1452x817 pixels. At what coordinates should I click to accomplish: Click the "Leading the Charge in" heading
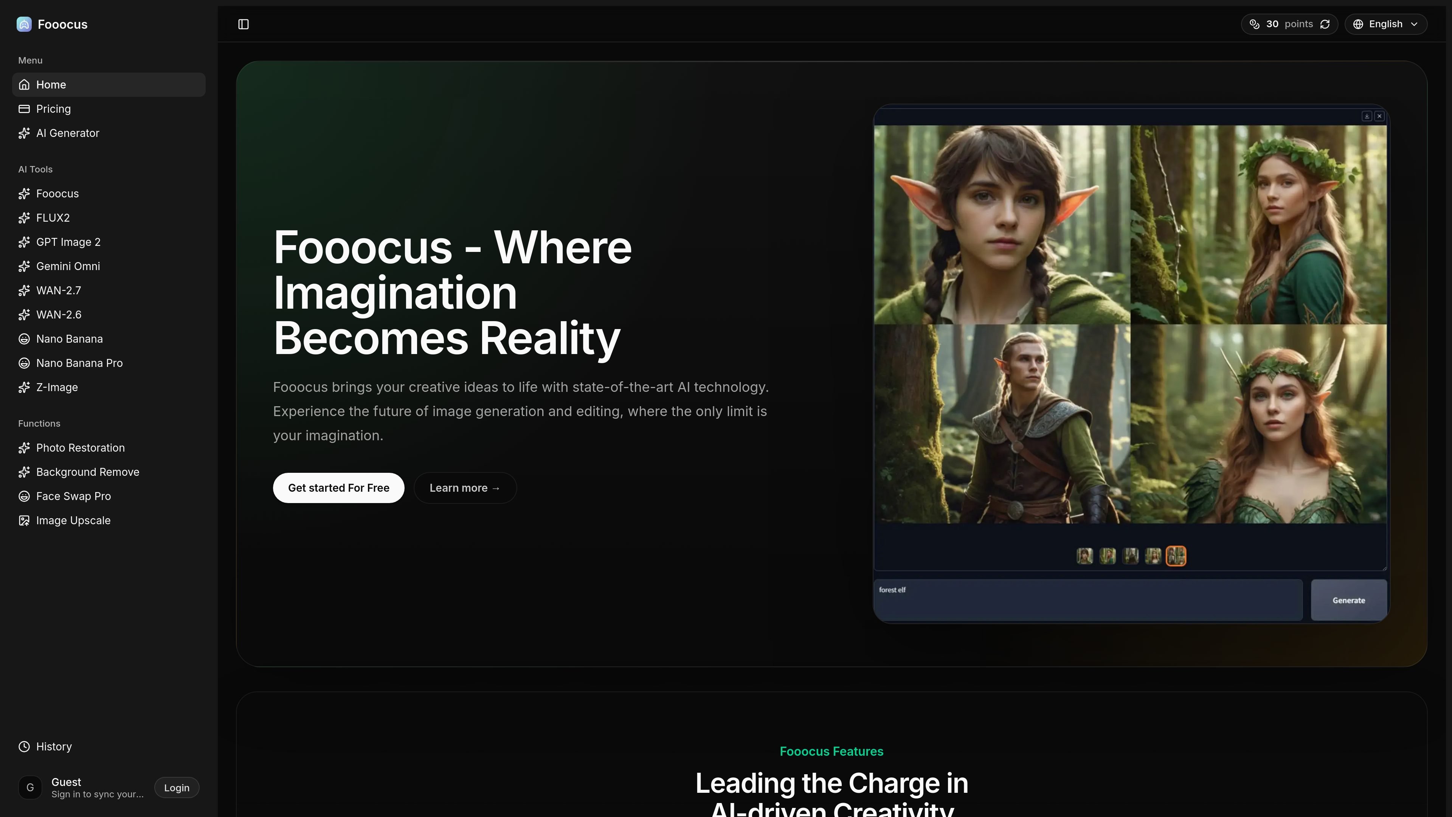(x=831, y=783)
